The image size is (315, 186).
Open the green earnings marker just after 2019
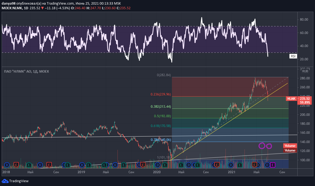coord(88,165)
